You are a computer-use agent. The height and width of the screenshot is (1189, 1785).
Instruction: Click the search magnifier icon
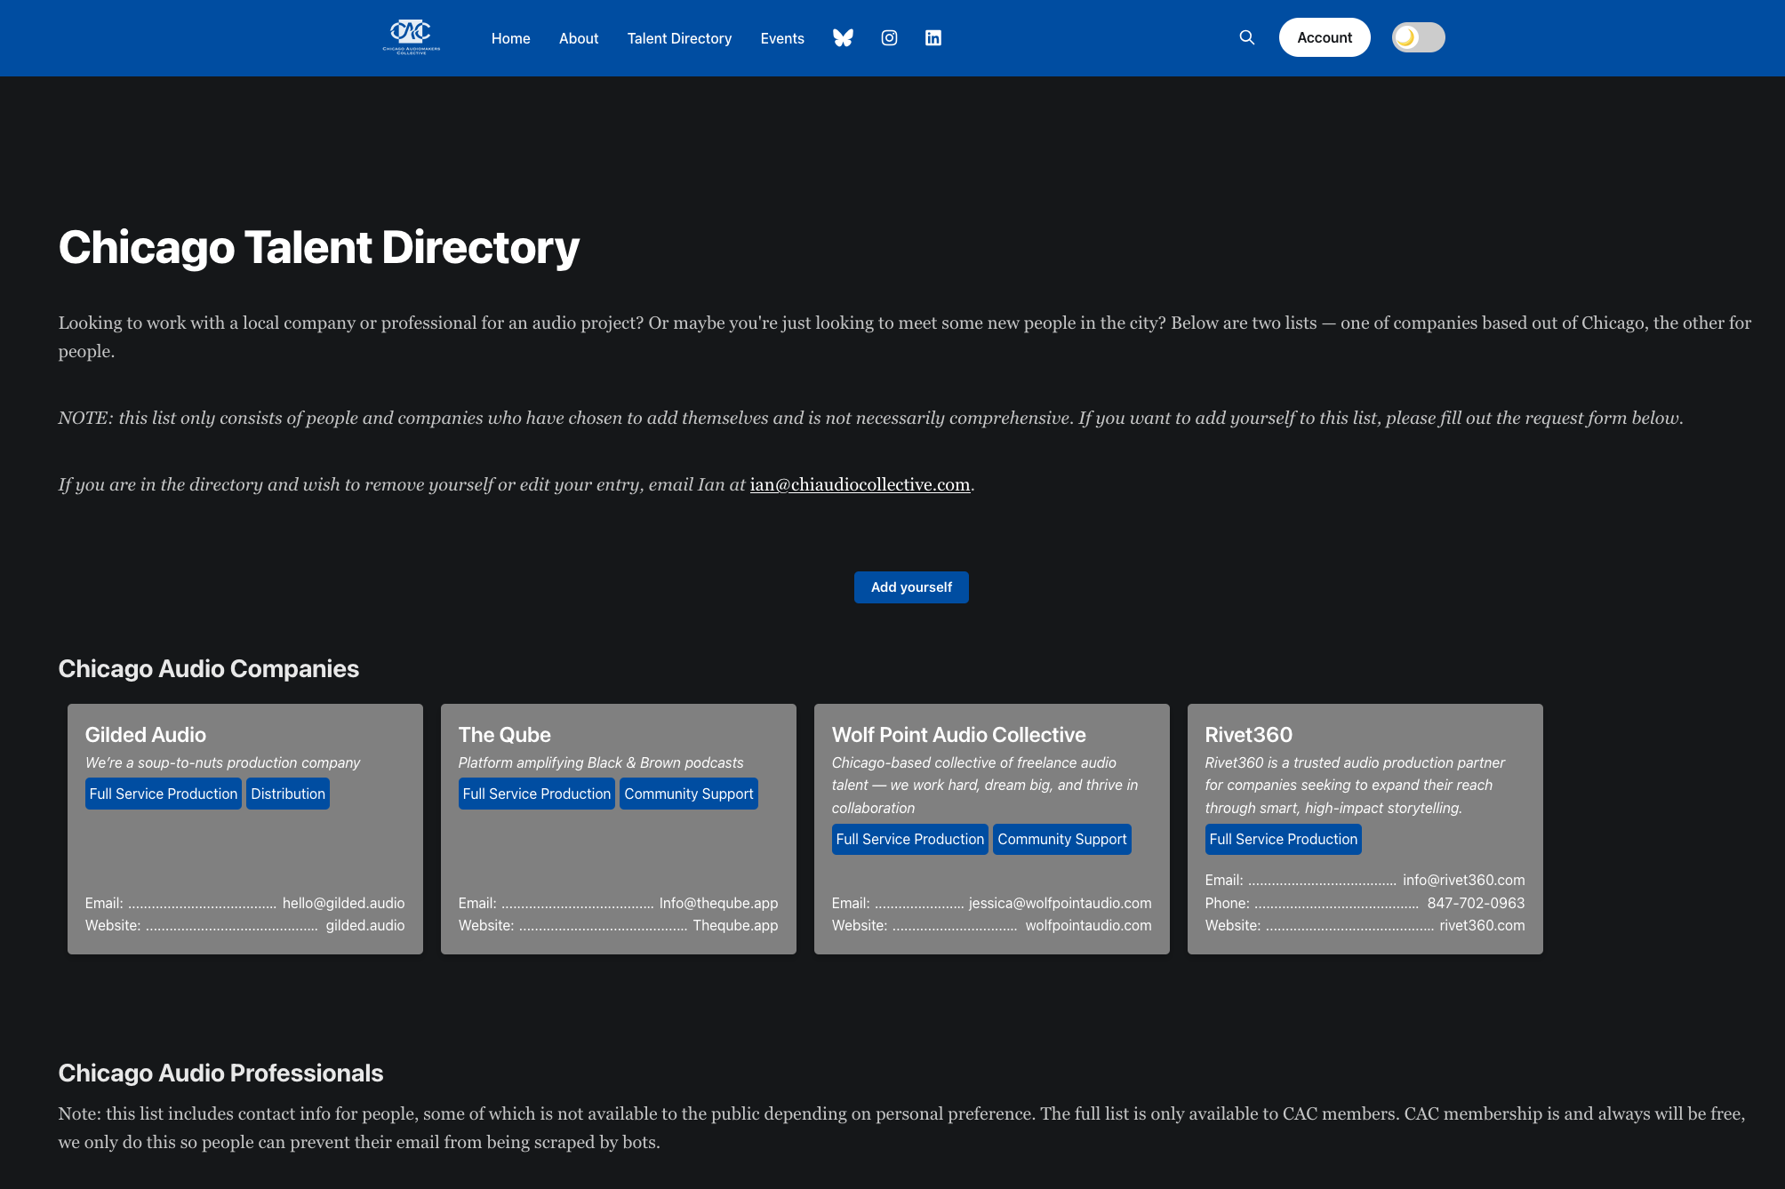tap(1247, 37)
